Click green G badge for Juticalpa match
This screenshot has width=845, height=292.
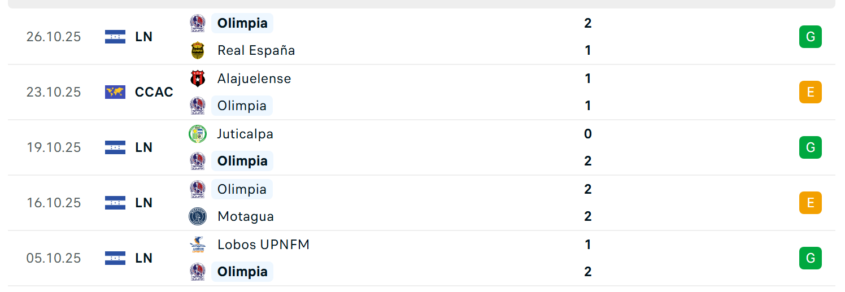(x=810, y=147)
